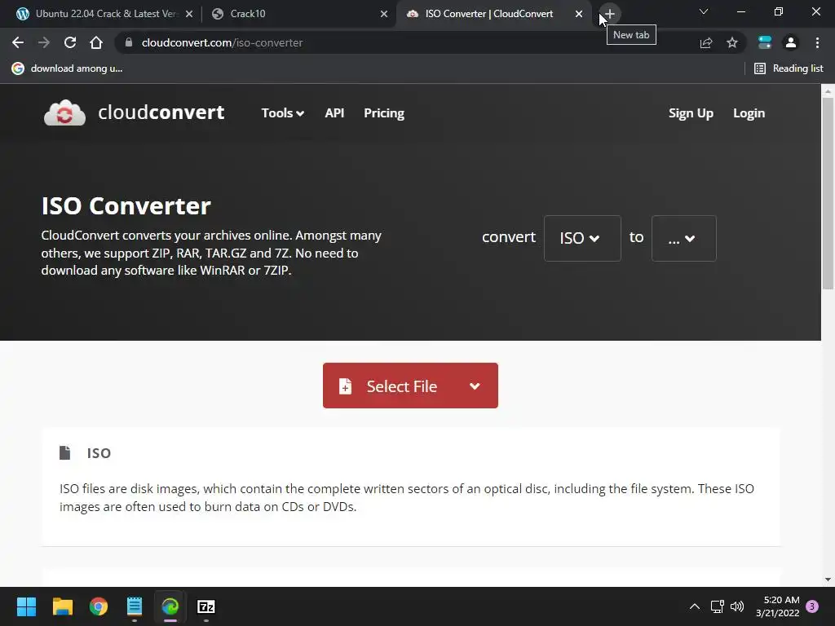The image size is (835, 626).
Task: Click the share page icon in address bar
Action: coord(706,42)
